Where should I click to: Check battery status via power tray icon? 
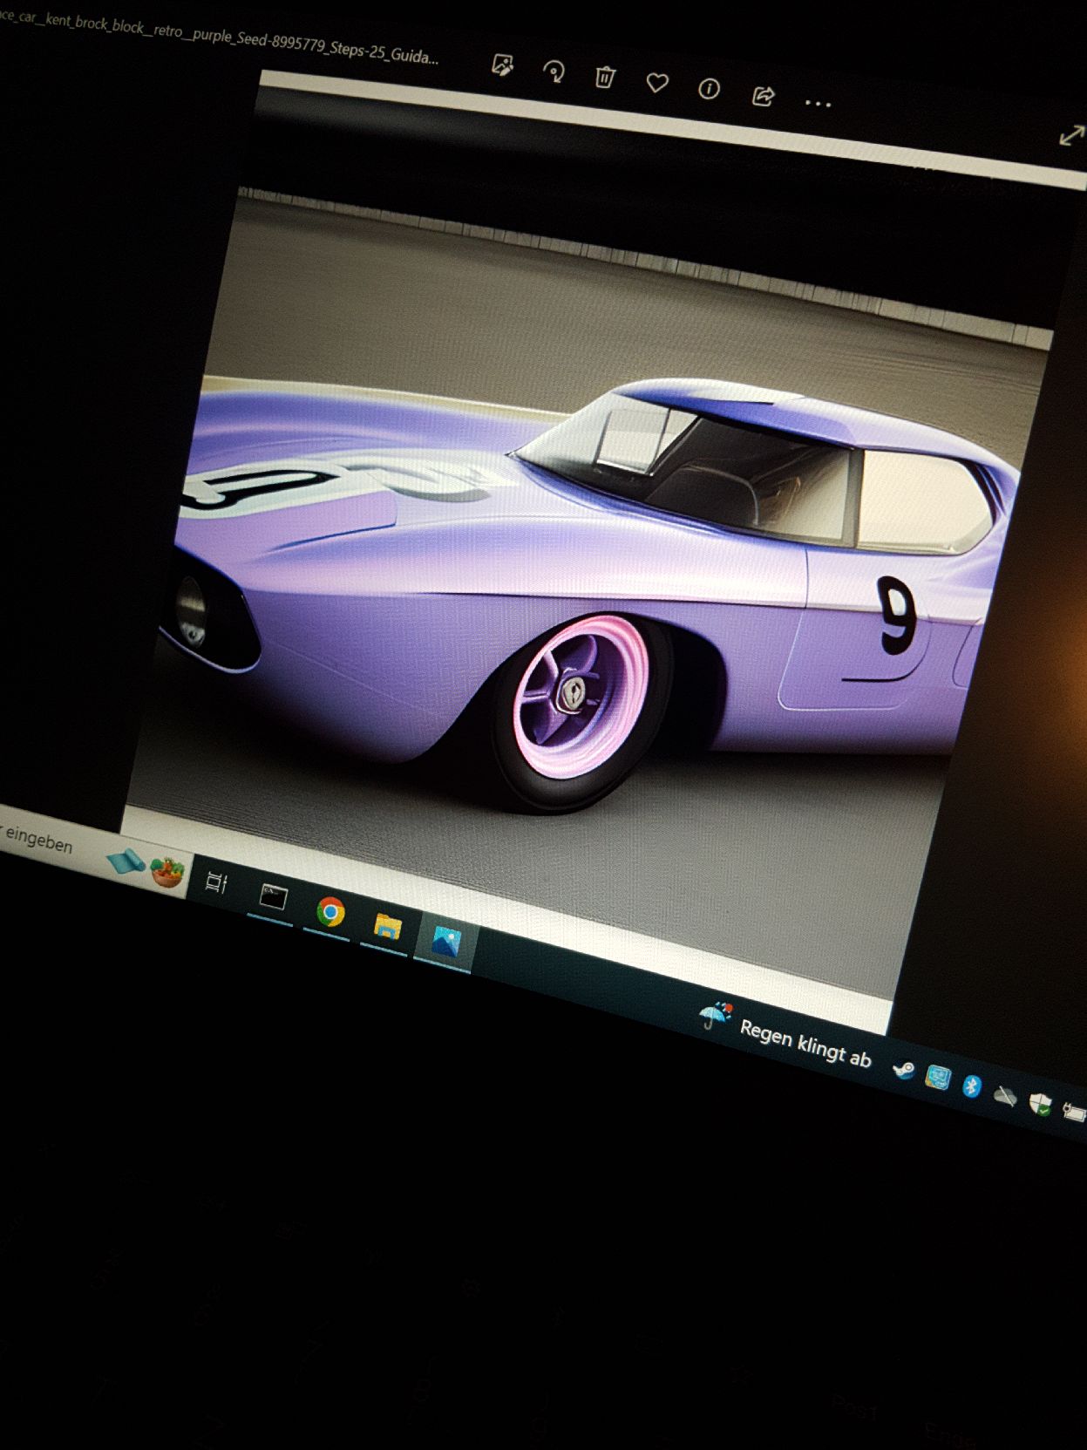coord(1073,1113)
